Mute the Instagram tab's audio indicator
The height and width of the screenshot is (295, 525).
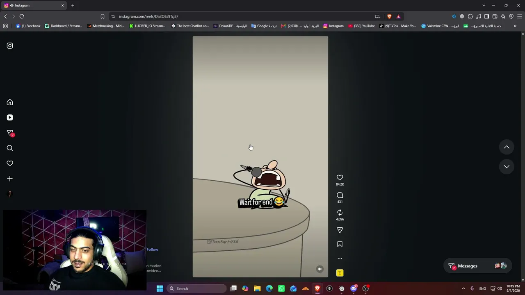[x=11, y=5]
